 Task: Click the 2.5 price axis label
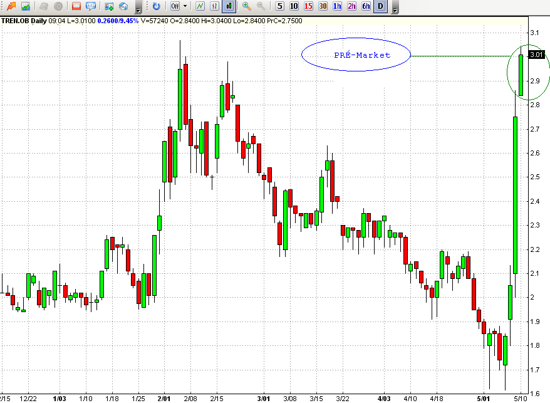tap(534, 177)
